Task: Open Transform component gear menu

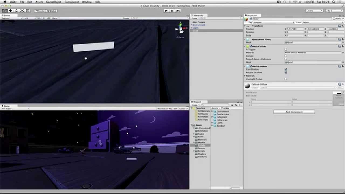Action: point(343,26)
